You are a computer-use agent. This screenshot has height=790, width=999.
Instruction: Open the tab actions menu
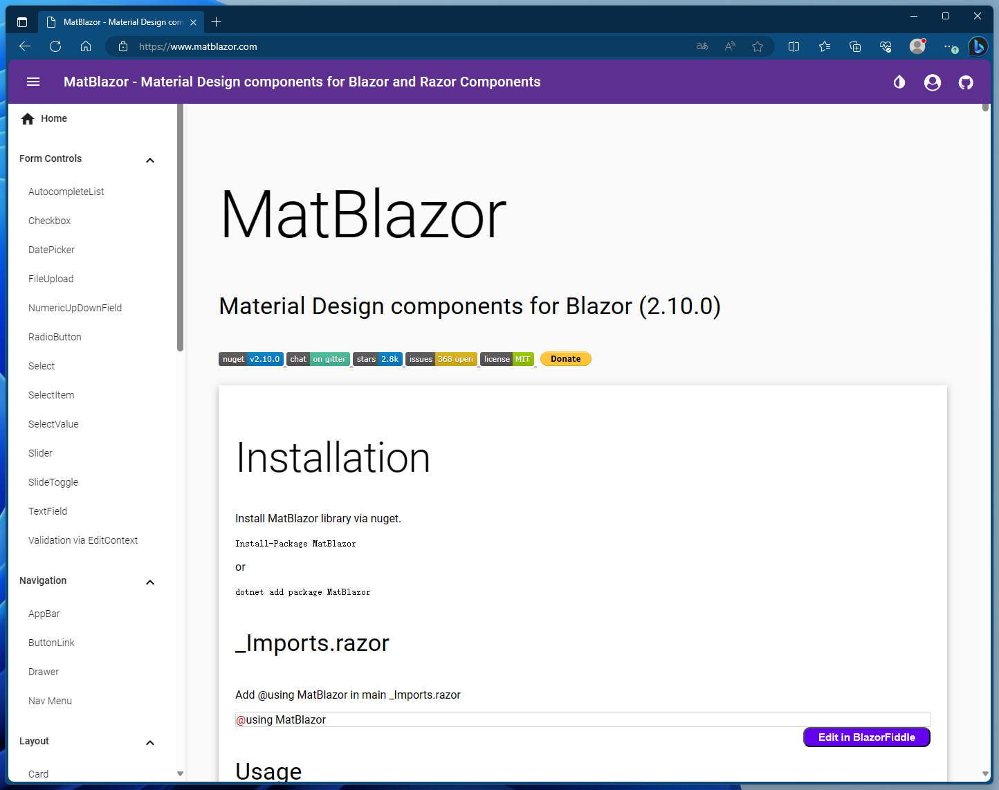point(21,21)
